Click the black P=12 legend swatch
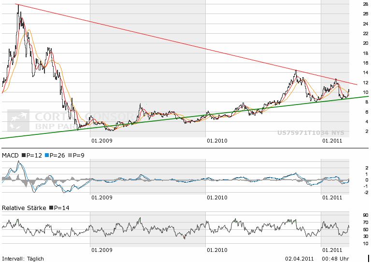This screenshot has width=371, height=263. click(x=24, y=155)
